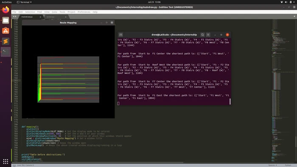Click the 'Line 761, Column 5' status text
The image size is (297, 167).
(25, 165)
